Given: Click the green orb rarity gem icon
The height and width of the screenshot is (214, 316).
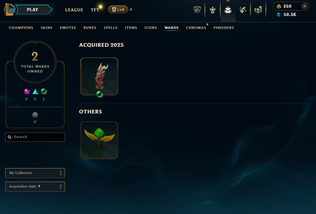Looking at the screenshot, I should 43,91.
